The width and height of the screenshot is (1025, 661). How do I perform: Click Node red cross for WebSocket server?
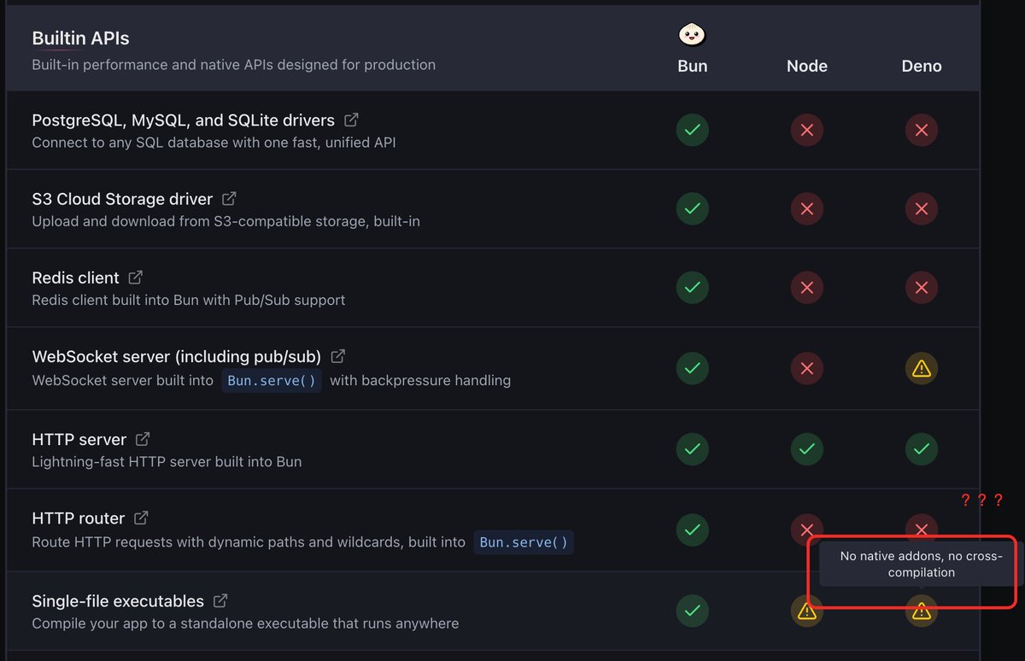pos(806,368)
